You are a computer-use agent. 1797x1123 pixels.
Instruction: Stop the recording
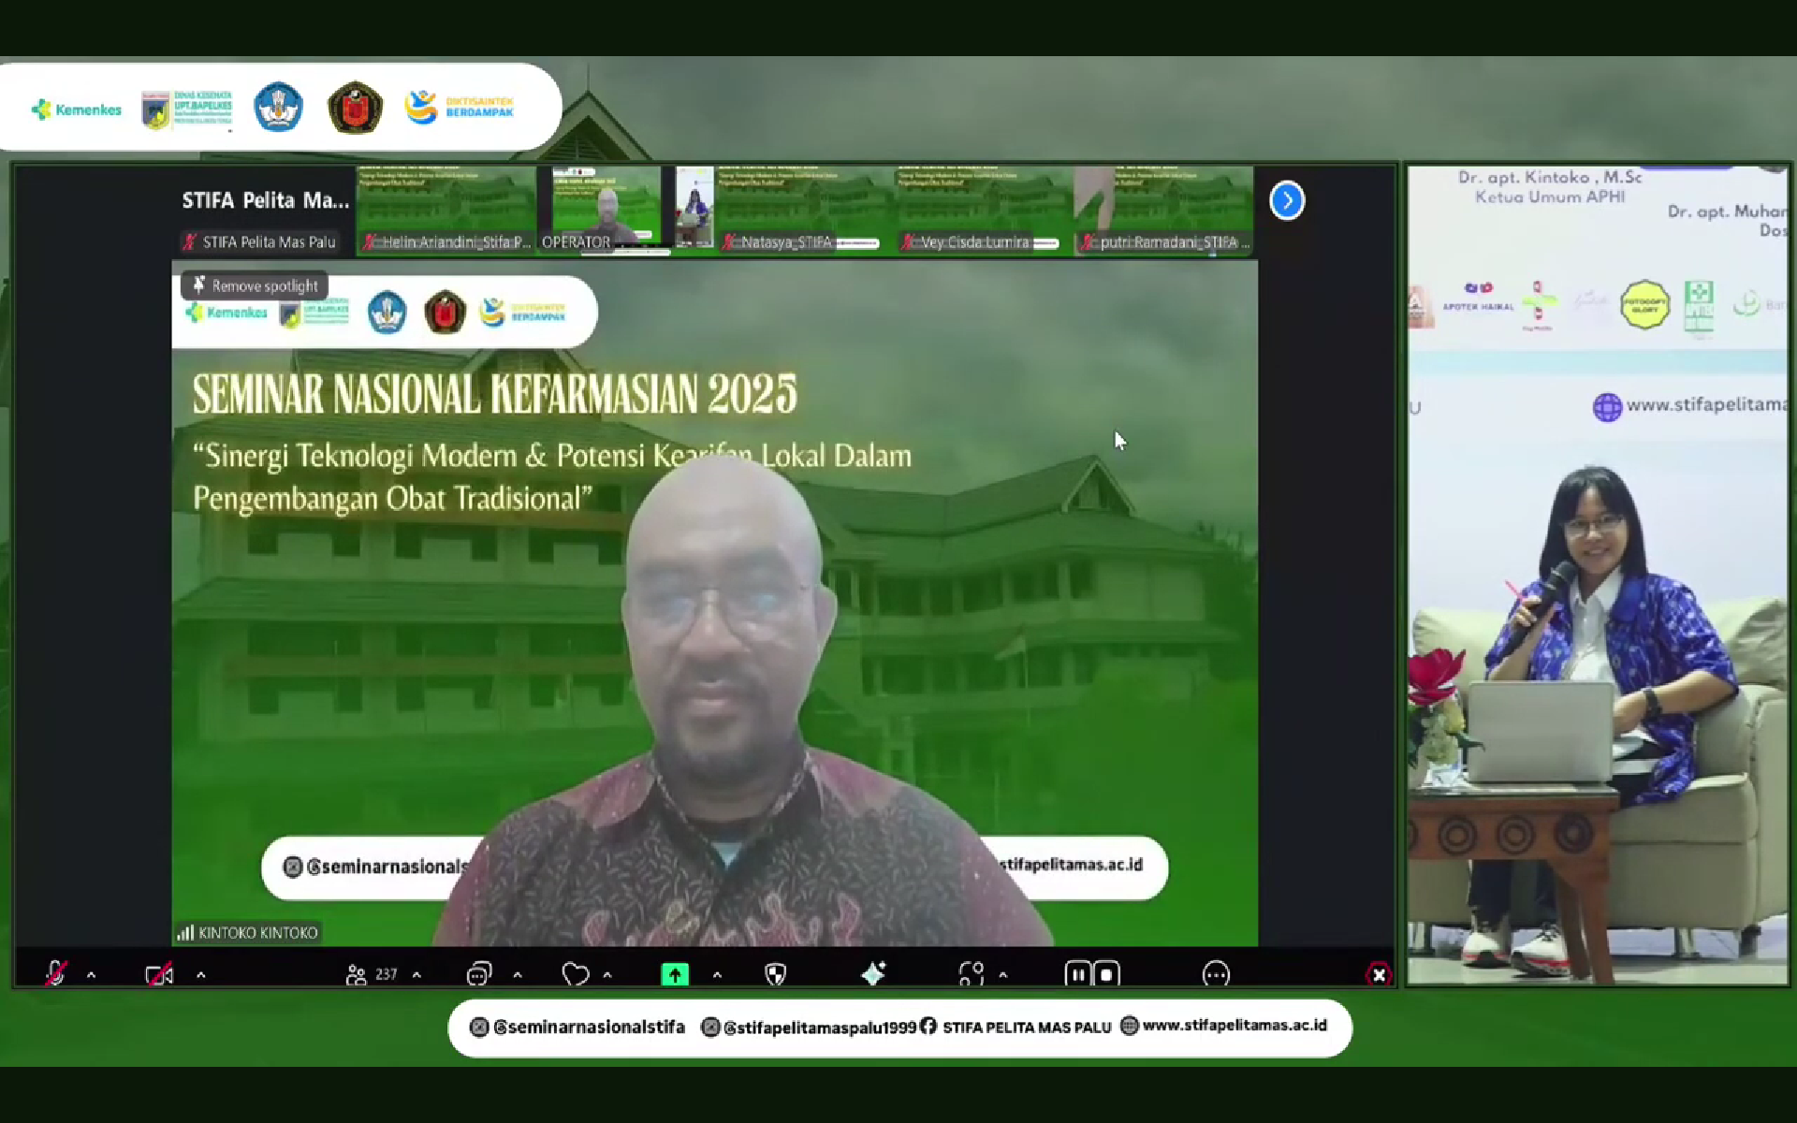tap(1106, 974)
